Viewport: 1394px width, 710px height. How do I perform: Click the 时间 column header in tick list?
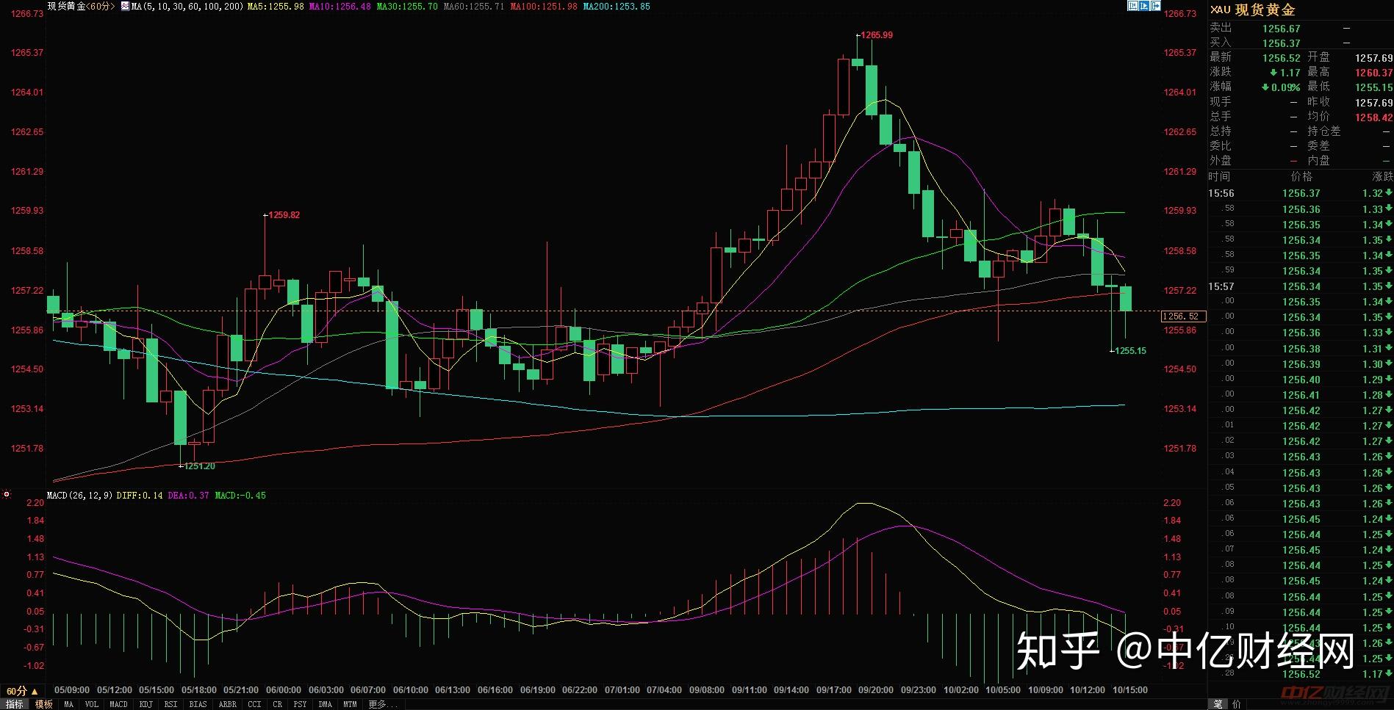[1219, 176]
